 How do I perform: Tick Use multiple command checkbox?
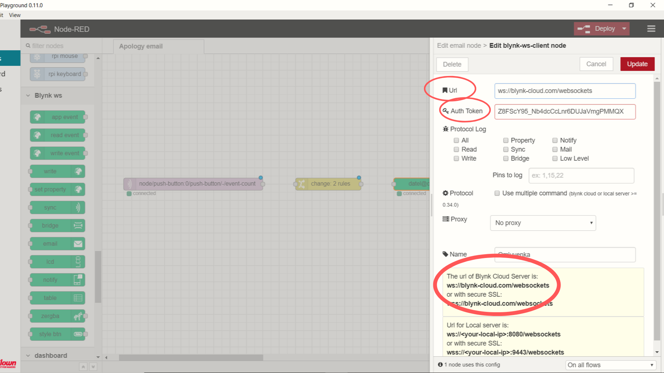(497, 193)
